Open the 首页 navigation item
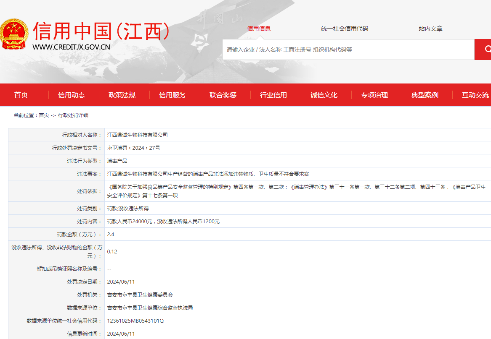Image resolution: width=491 pixels, height=339 pixels. click(21, 95)
